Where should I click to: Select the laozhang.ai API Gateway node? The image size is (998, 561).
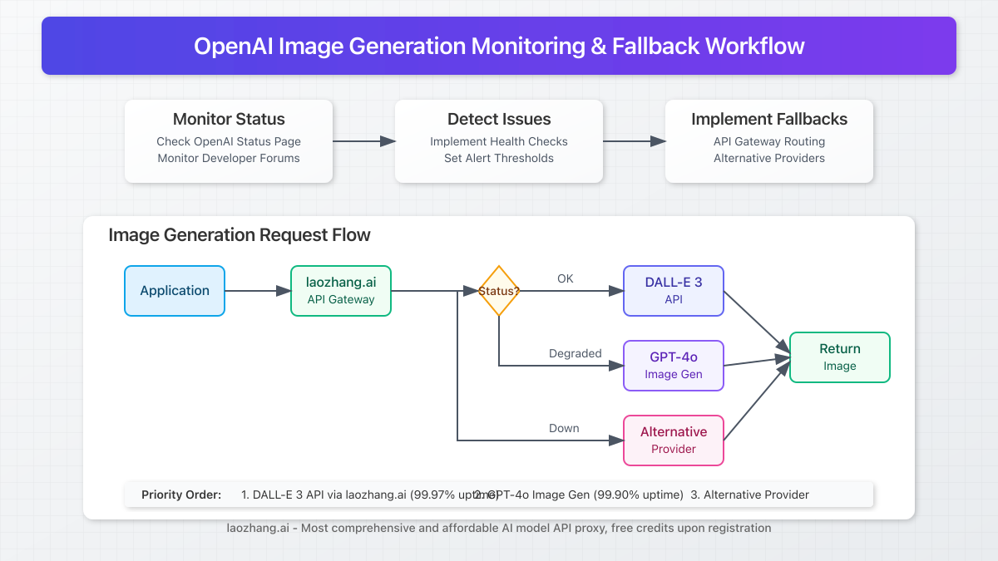coord(341,291)
